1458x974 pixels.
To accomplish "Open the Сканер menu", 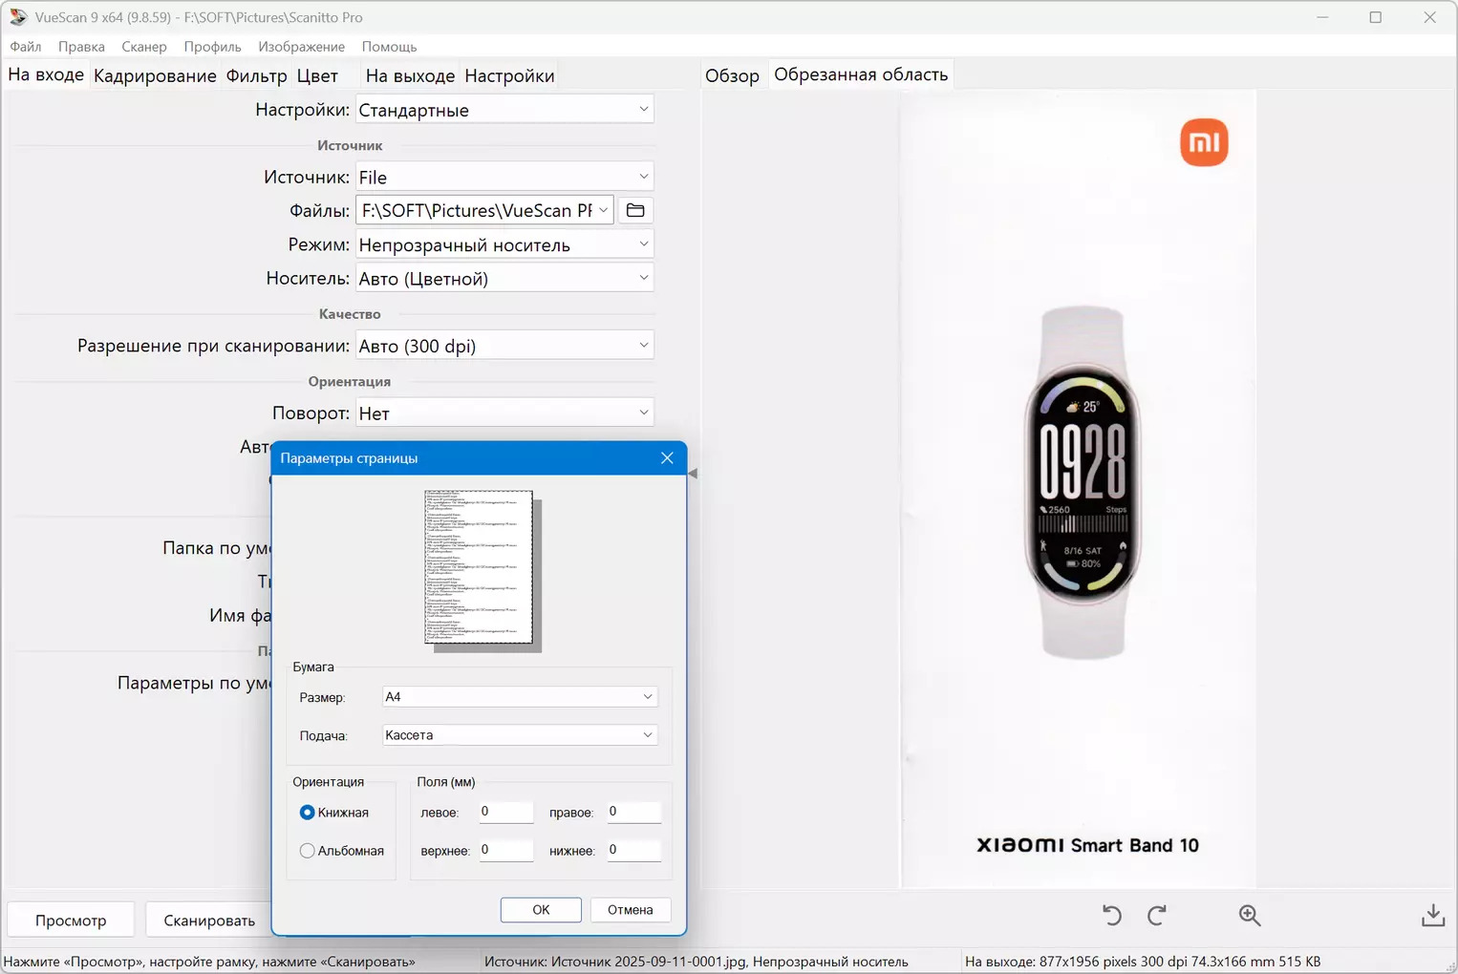I will click(144, 47).
